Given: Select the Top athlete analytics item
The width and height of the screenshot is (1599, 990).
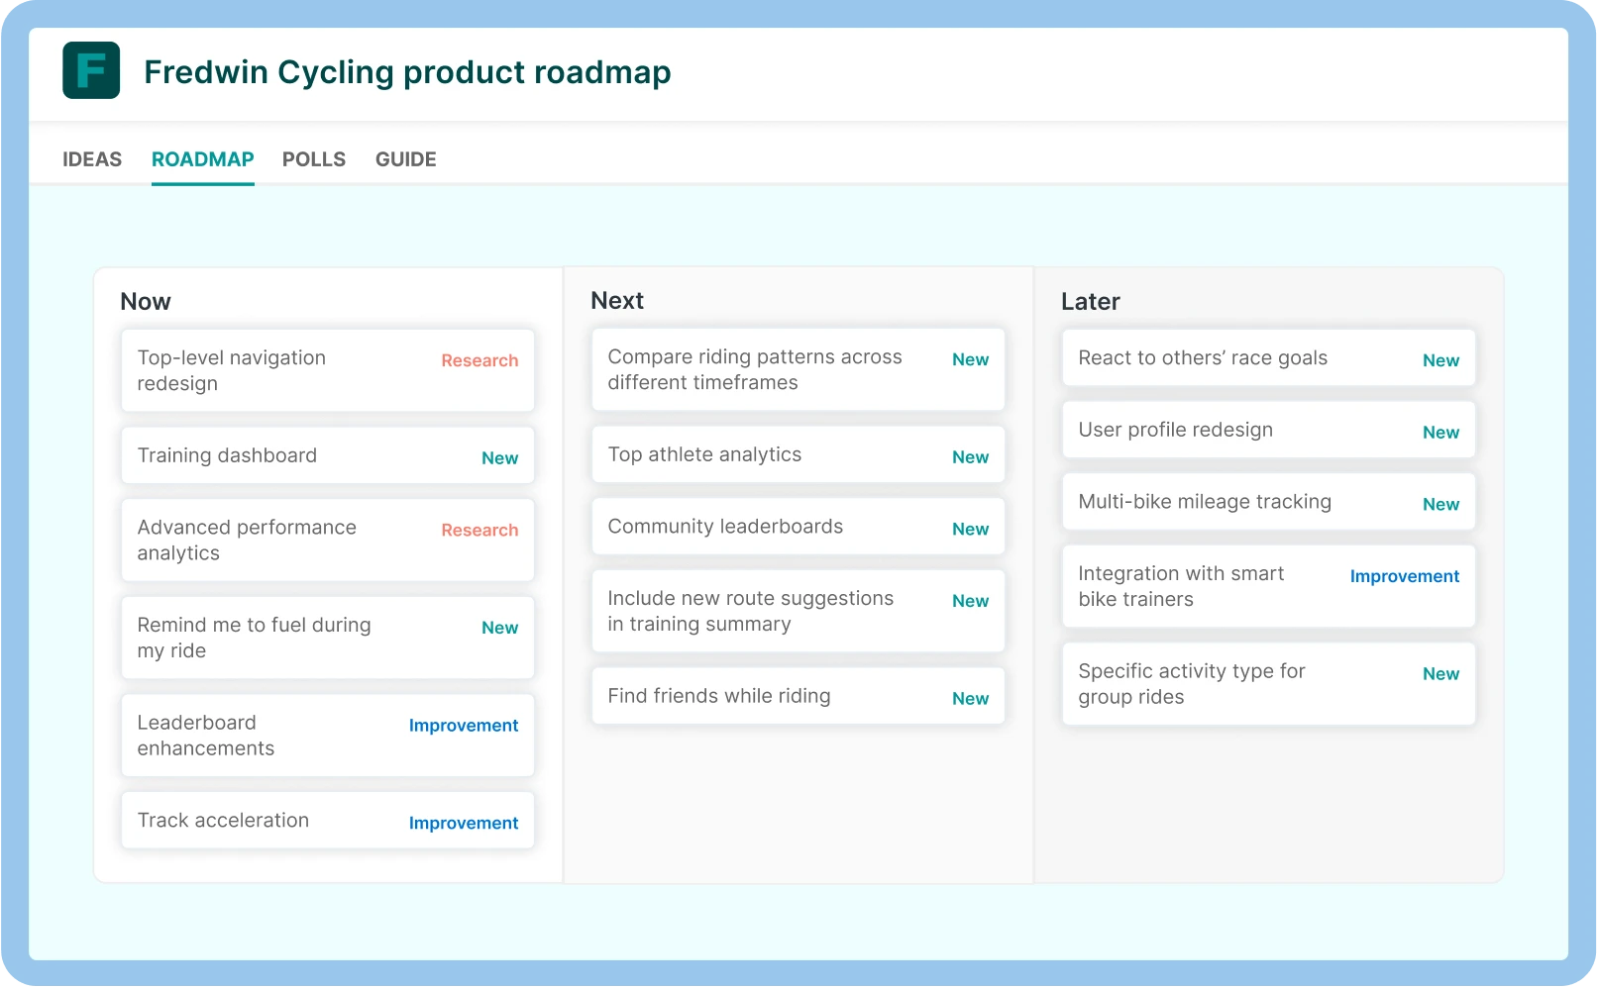Looking at the screenshot, I should point(798,454).
